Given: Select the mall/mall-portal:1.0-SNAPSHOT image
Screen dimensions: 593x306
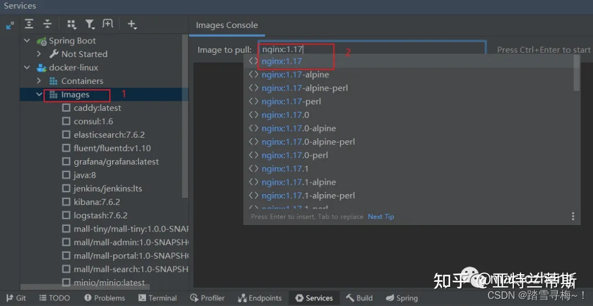Looking at the screenshot, I should point(131,256).
